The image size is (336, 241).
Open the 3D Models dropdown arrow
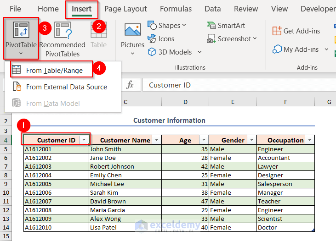[199, 52]
